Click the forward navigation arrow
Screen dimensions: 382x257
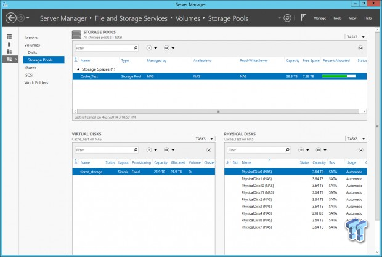click(x=21, y=18)
